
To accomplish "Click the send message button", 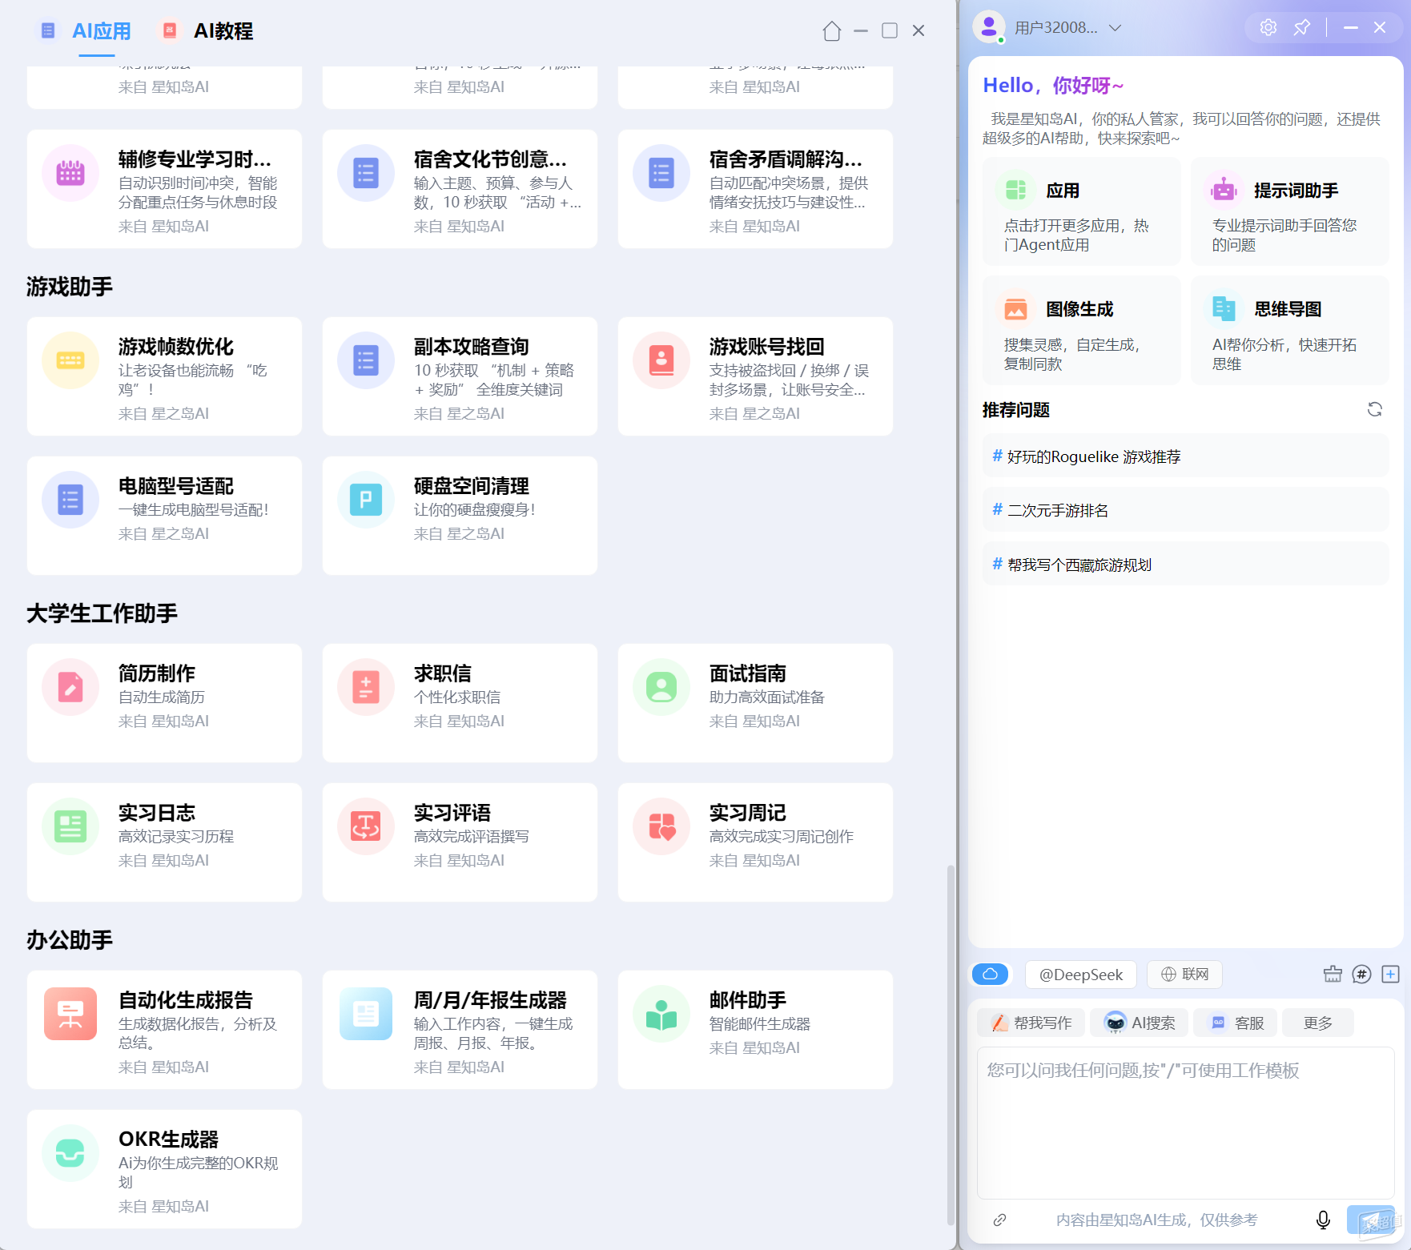I will pyautogui.click(x=1371, y=1220).
